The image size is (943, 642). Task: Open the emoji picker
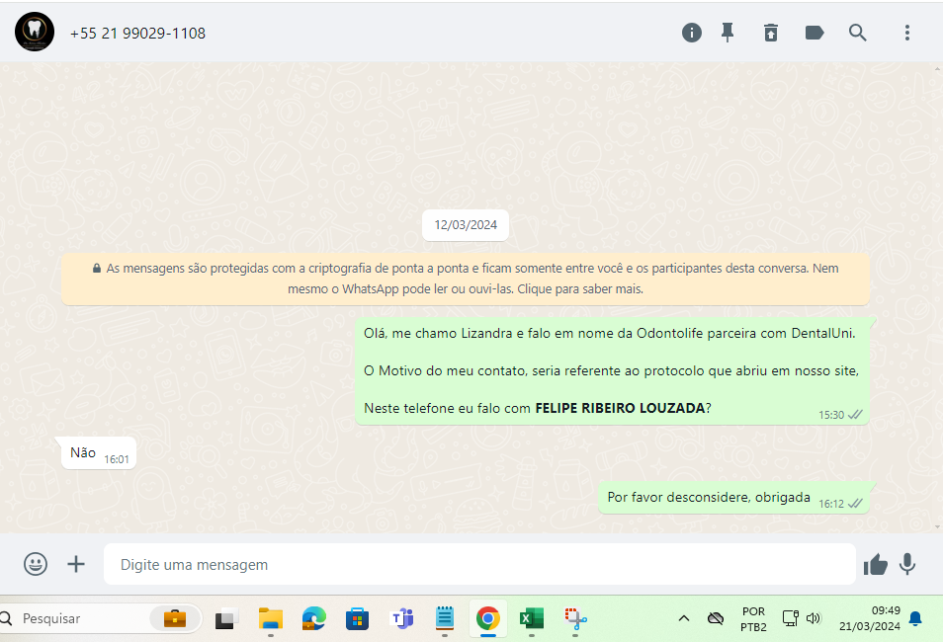pyautogui.click(x=36, y=564)
